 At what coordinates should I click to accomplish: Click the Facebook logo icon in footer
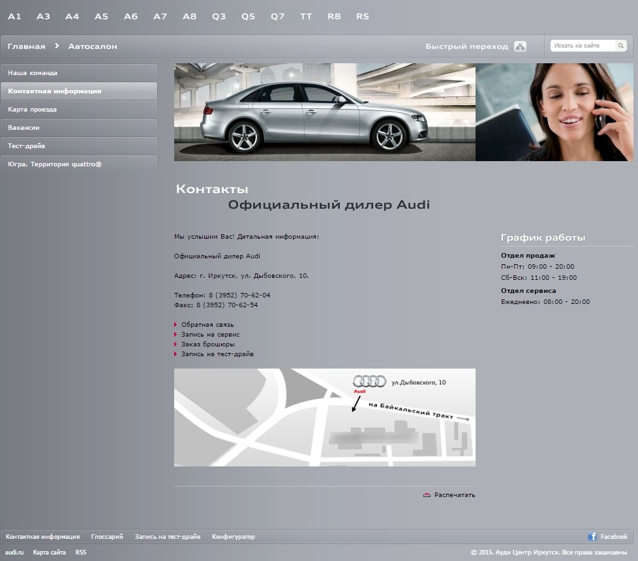(x=592, y=537)
